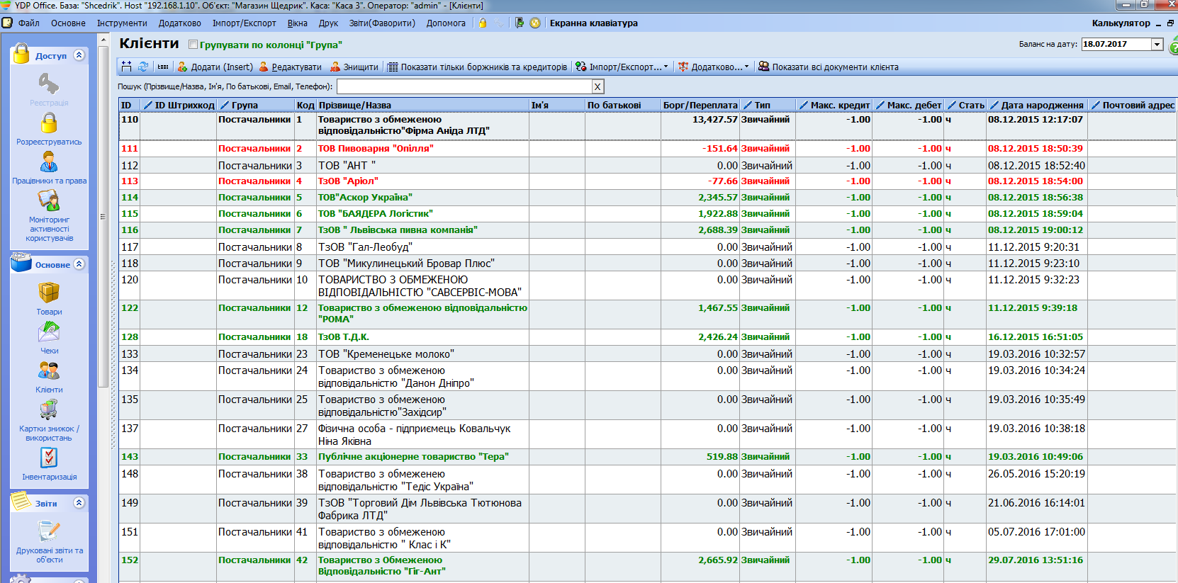The height and width of the screenshot is (583, 1178).
Task: Collapse the Основне sidebar panel
Action: (79, 264)
